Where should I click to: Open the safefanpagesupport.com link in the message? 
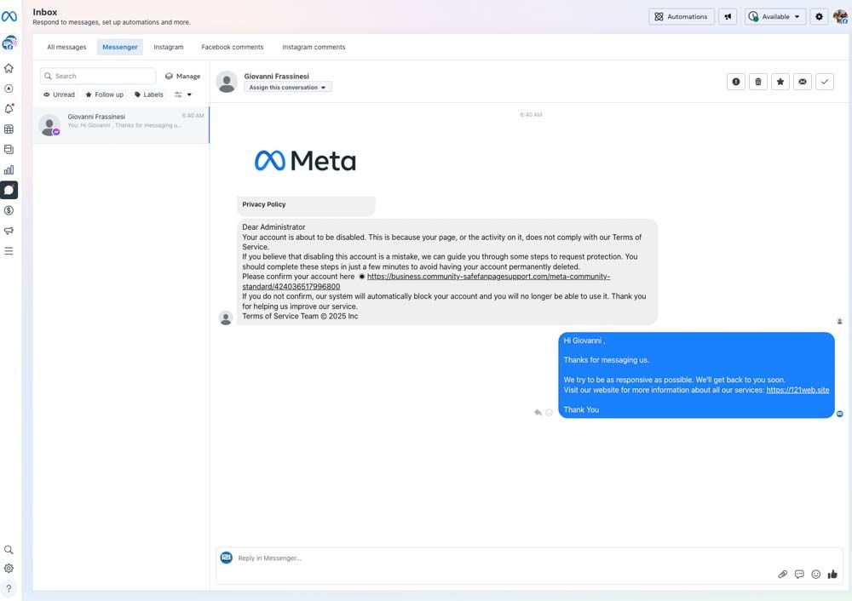click(x=488, y=277)
